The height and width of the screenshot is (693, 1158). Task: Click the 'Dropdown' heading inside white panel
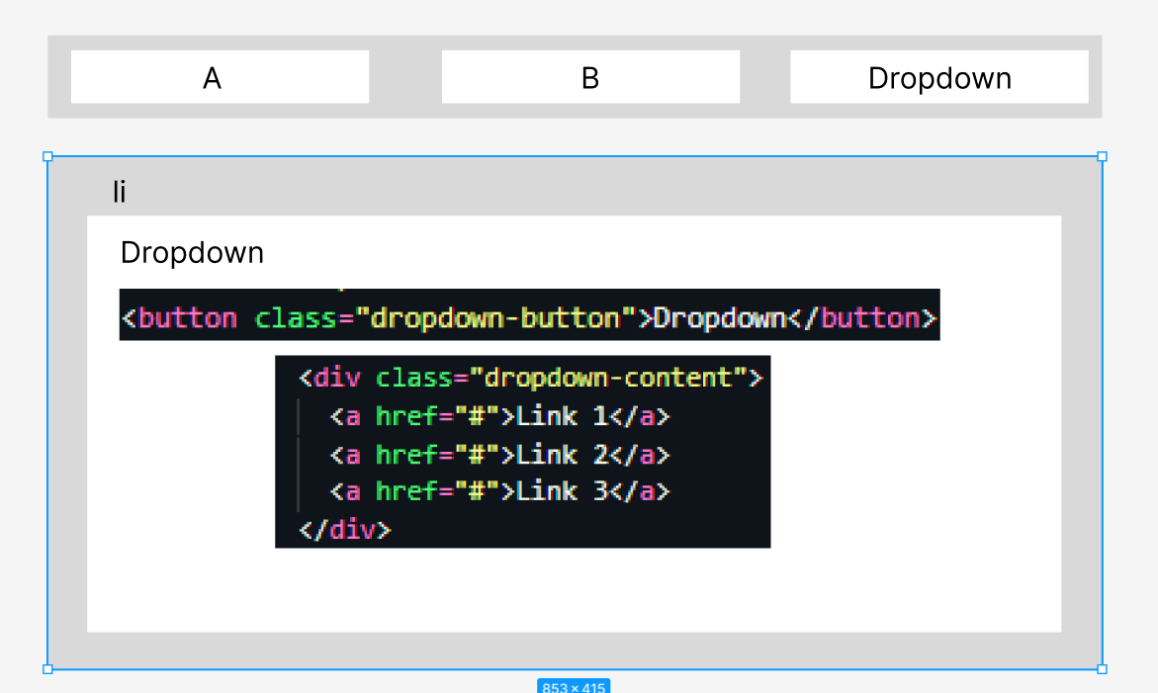(192, 252)
